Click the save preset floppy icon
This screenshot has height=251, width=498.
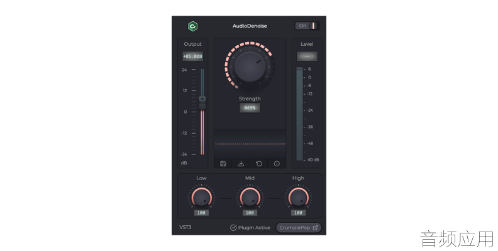coord(223,164)
